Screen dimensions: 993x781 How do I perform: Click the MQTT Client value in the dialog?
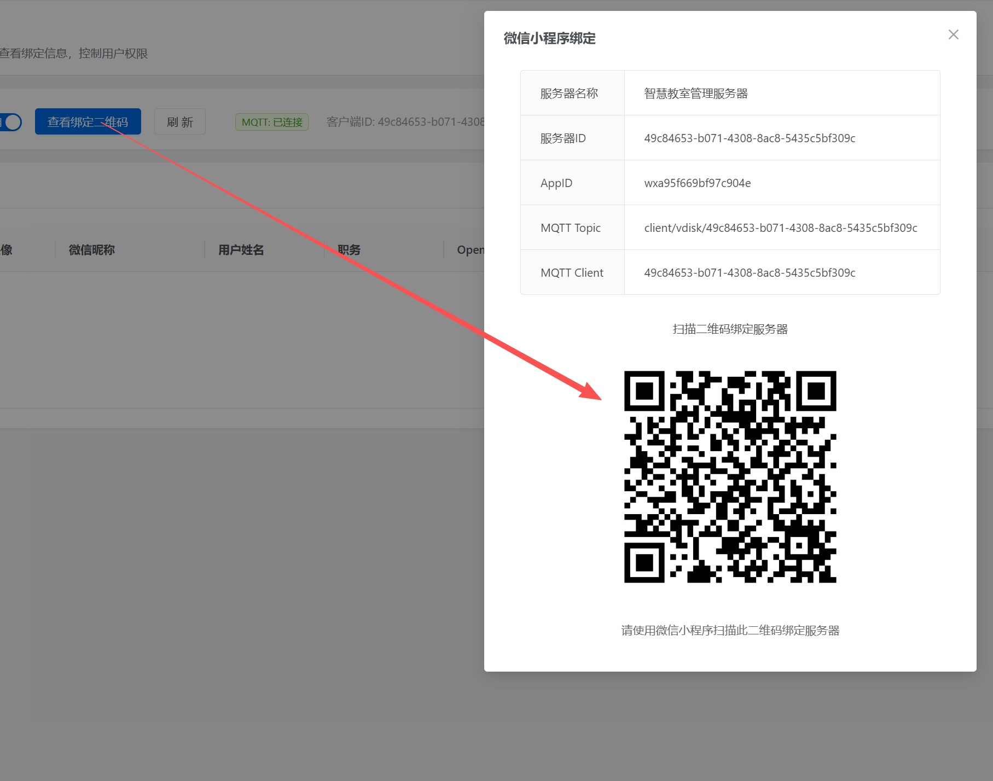[750, 273]
